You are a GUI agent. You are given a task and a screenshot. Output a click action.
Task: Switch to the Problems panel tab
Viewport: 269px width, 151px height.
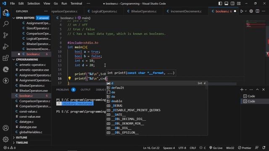pos(63,89)
